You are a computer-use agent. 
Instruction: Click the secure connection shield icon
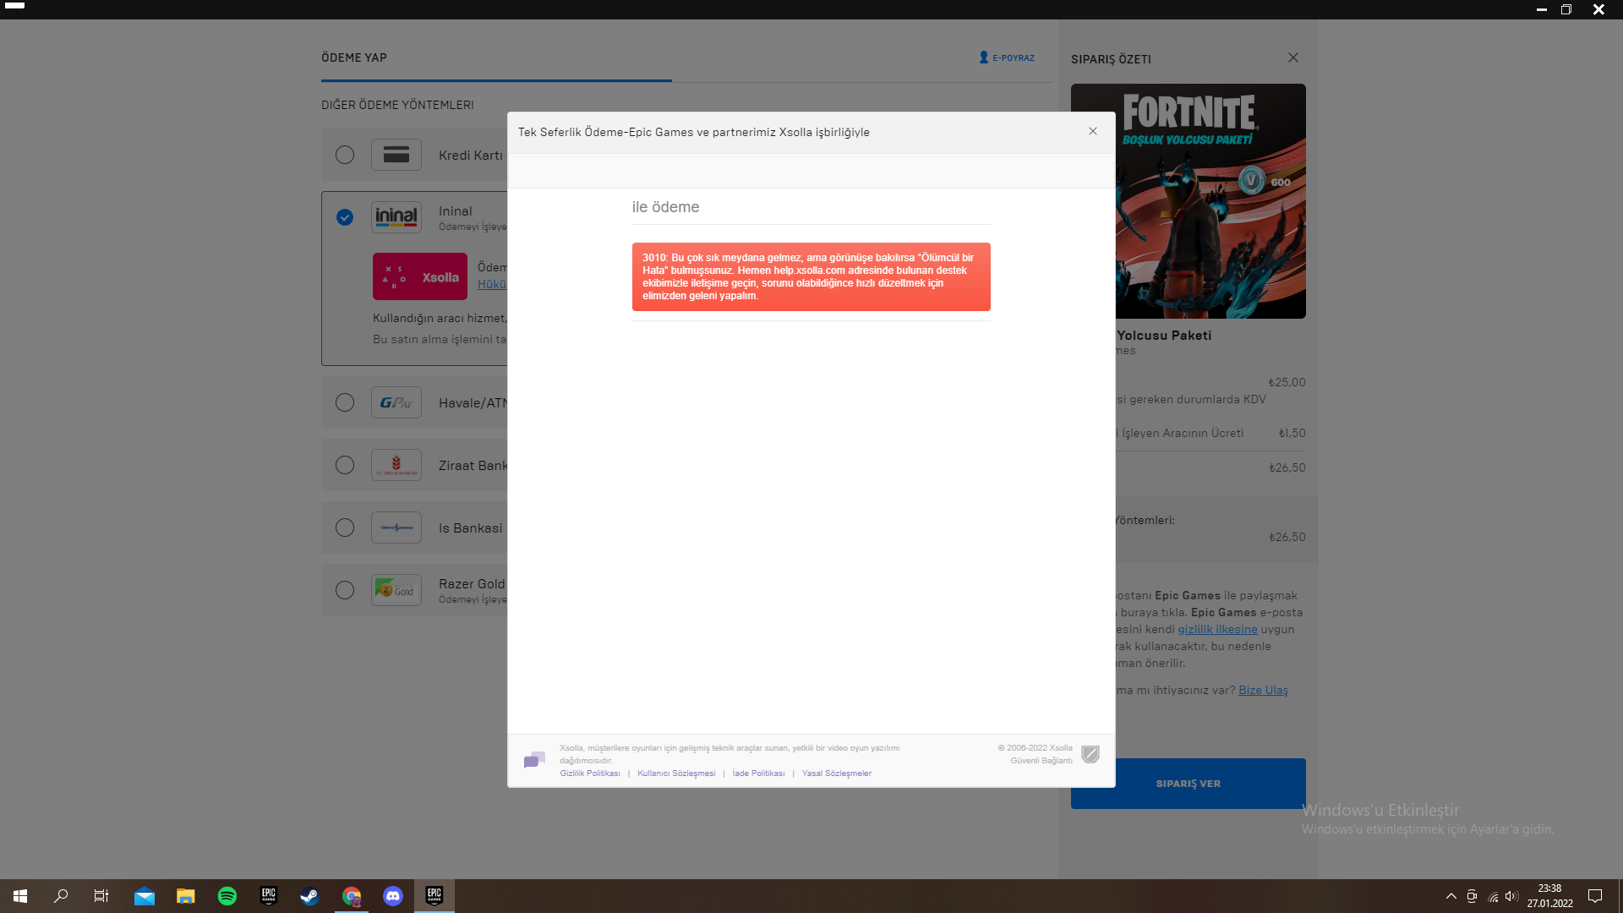pos(1090,754)
